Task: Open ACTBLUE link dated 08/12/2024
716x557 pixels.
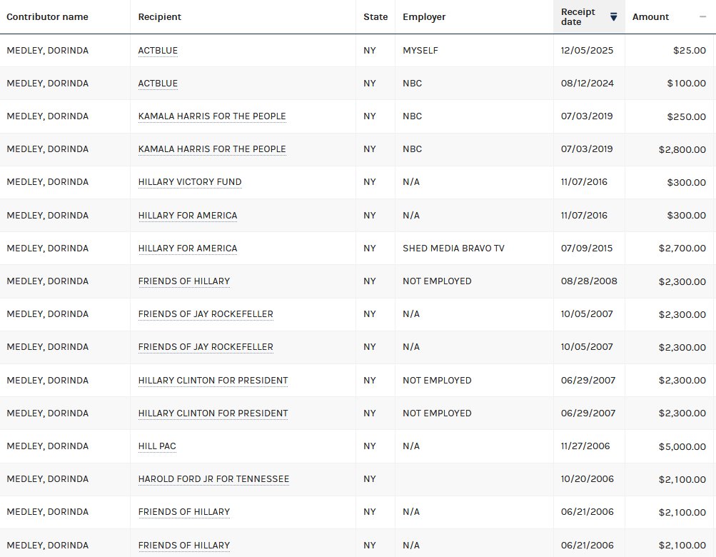Action: (158, 84)
